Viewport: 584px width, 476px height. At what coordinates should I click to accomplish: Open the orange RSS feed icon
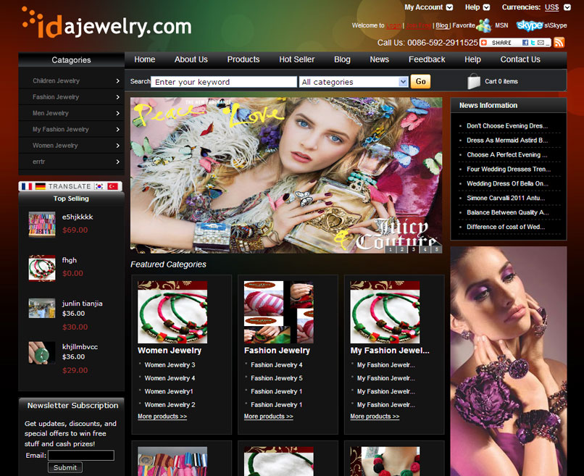click(559, 43)
